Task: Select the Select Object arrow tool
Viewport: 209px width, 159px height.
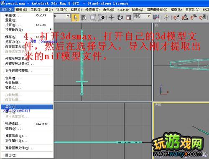Action: tap(76, 18)
